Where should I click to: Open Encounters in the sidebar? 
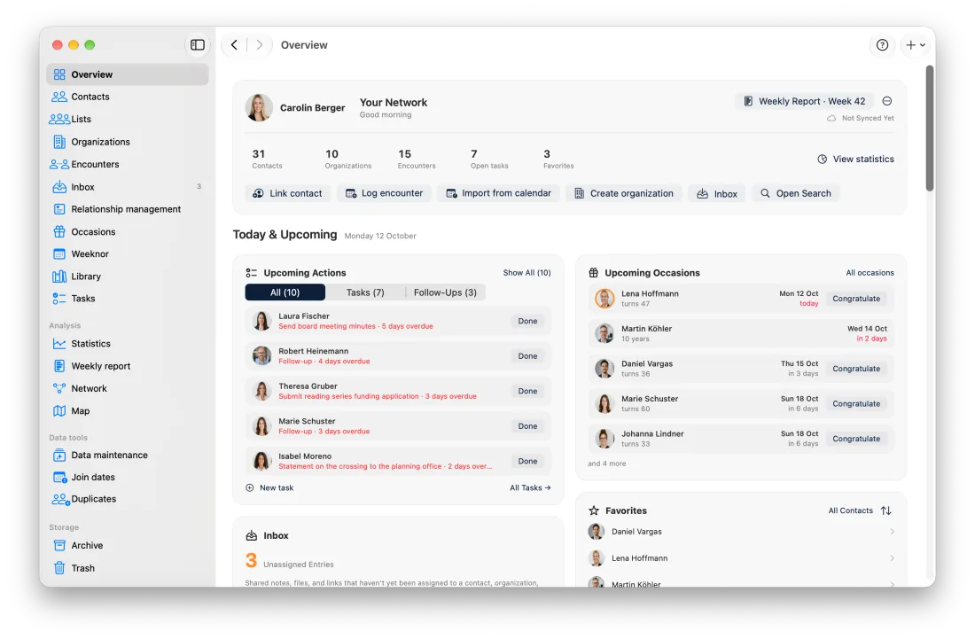127,164
